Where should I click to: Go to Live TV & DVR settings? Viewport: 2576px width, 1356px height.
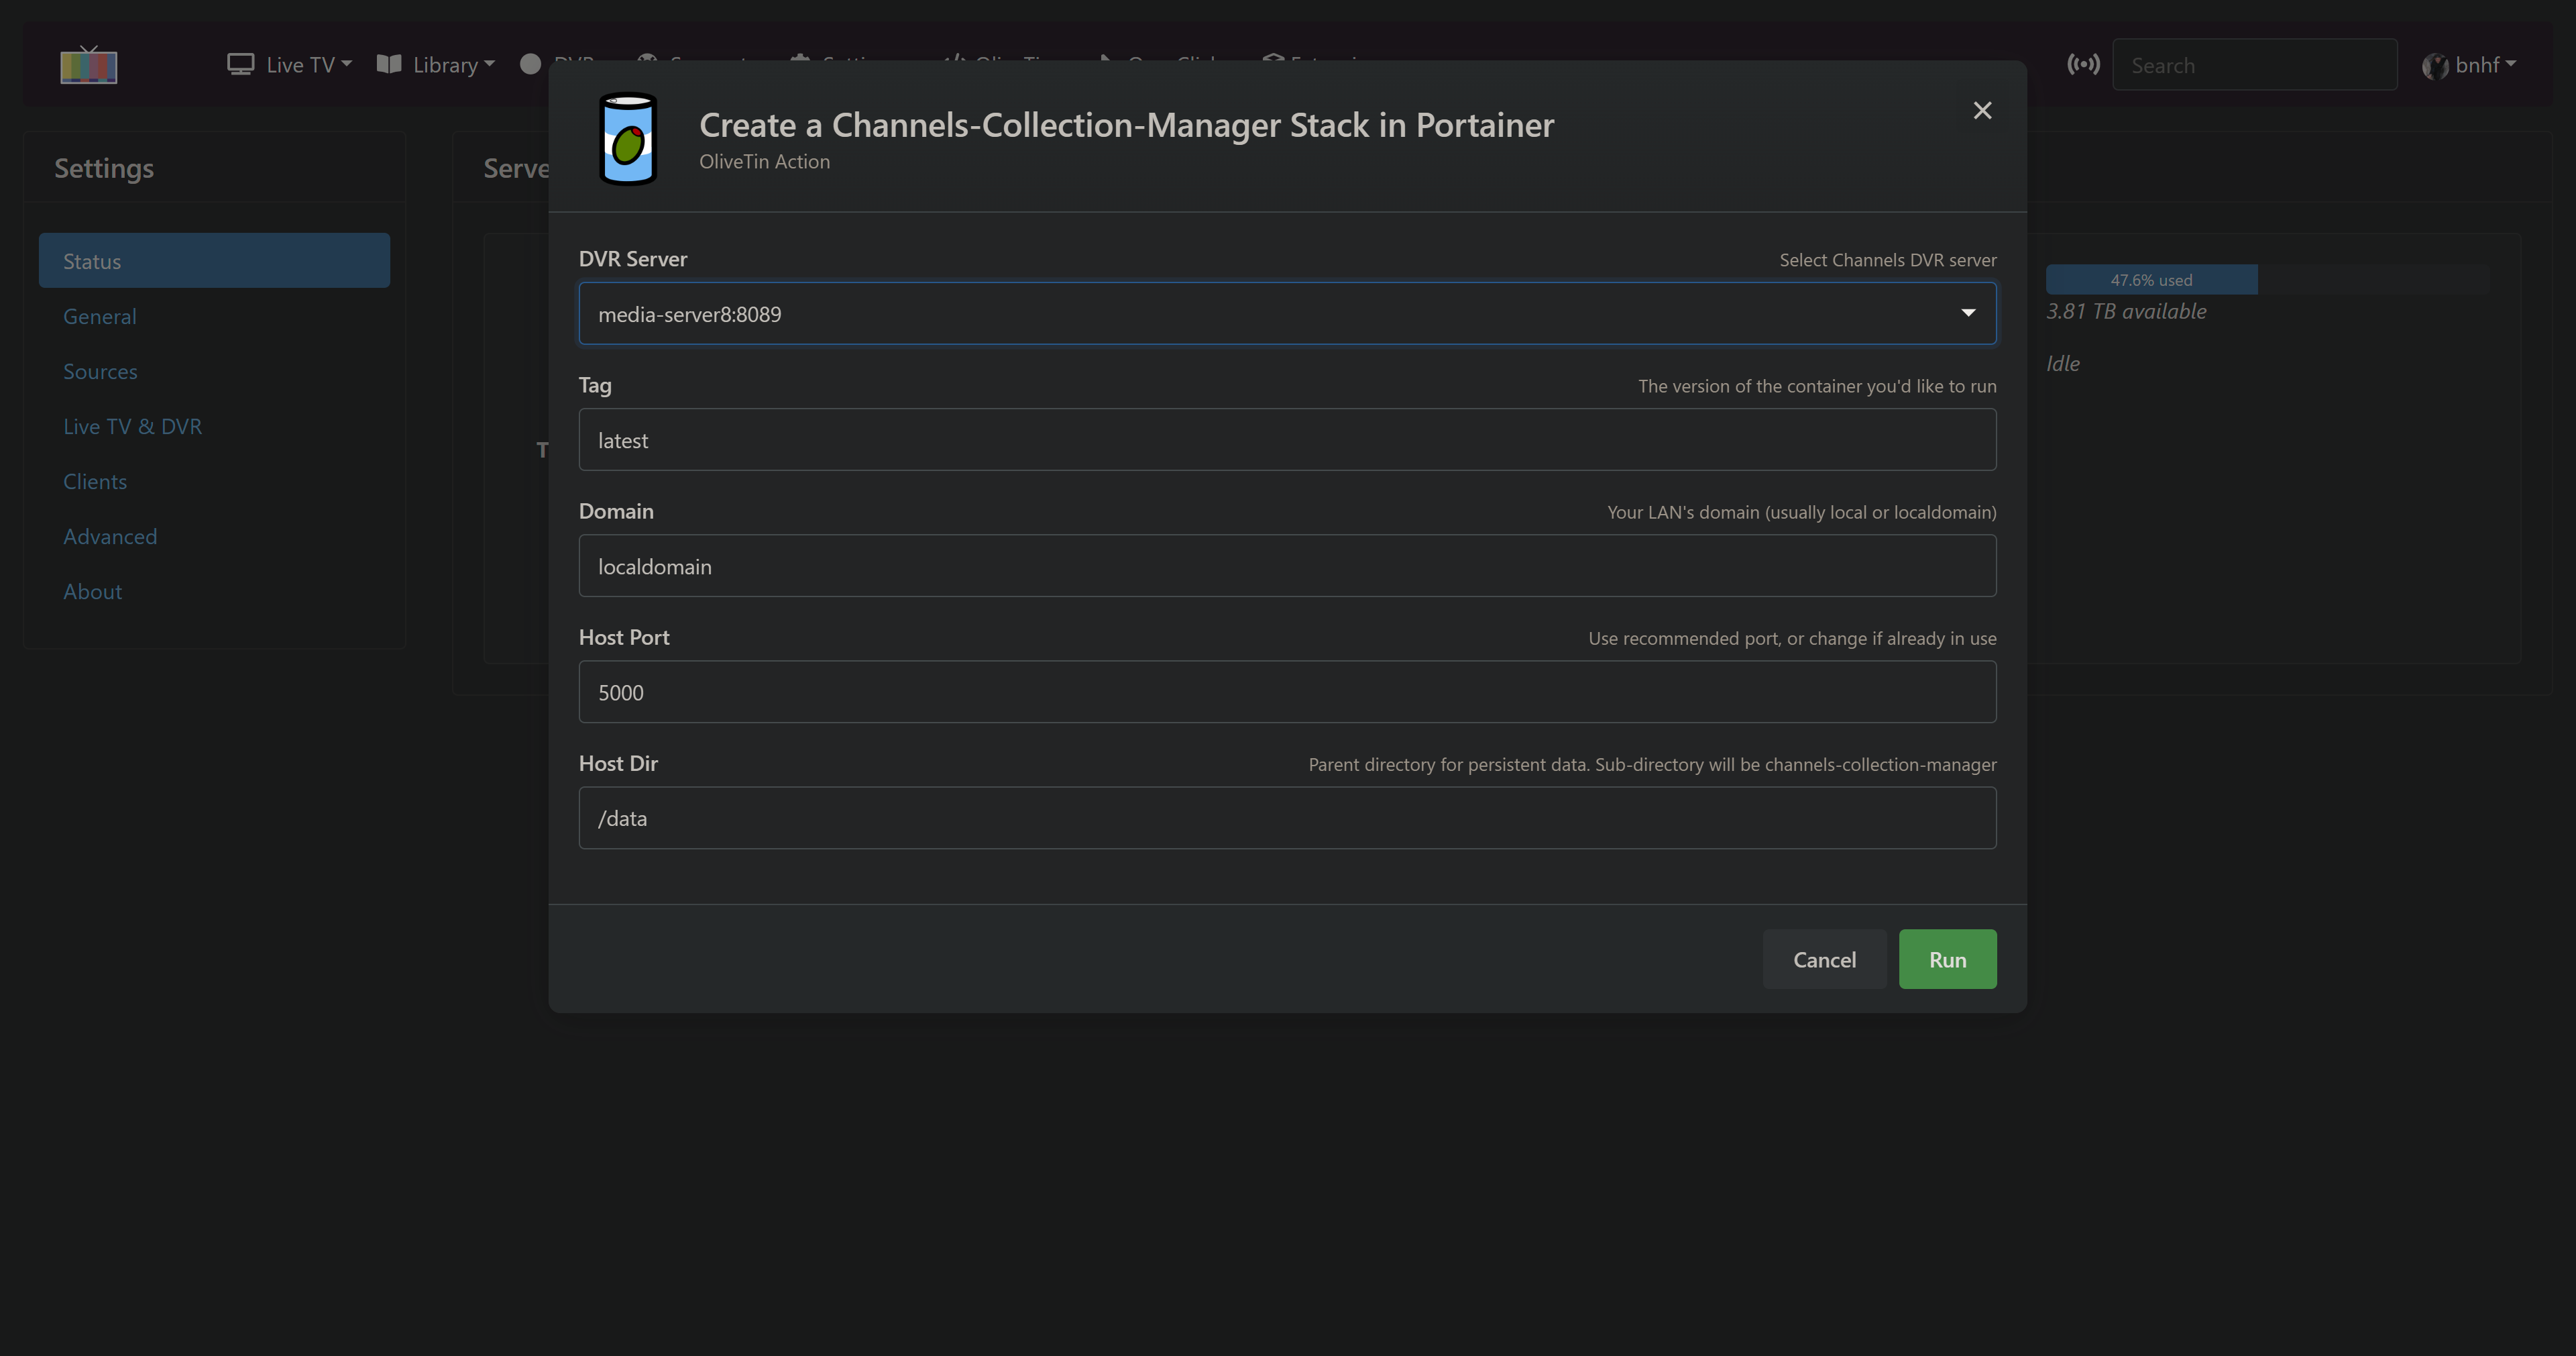coord(132,426)
